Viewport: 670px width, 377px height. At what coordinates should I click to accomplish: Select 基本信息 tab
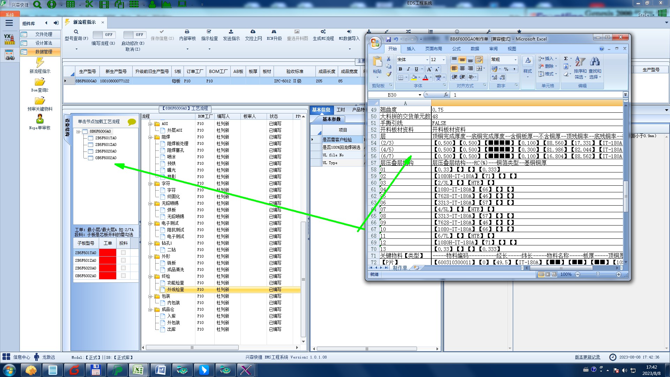point(321,110)
